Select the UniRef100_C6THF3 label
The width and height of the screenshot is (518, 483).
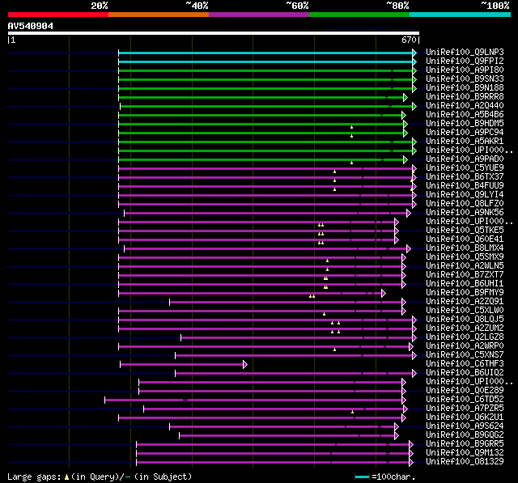pos(465,364)
